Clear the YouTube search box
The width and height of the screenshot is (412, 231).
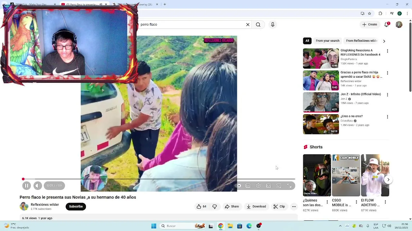(x=248, y=24)
